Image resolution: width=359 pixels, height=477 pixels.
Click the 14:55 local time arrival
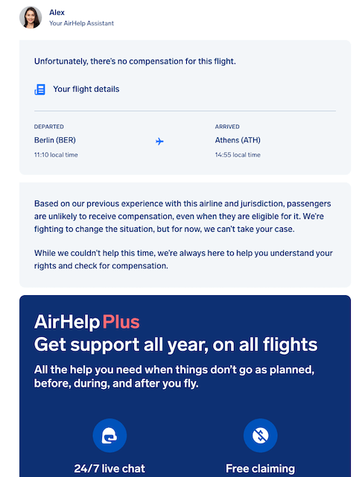coord(238,155)
